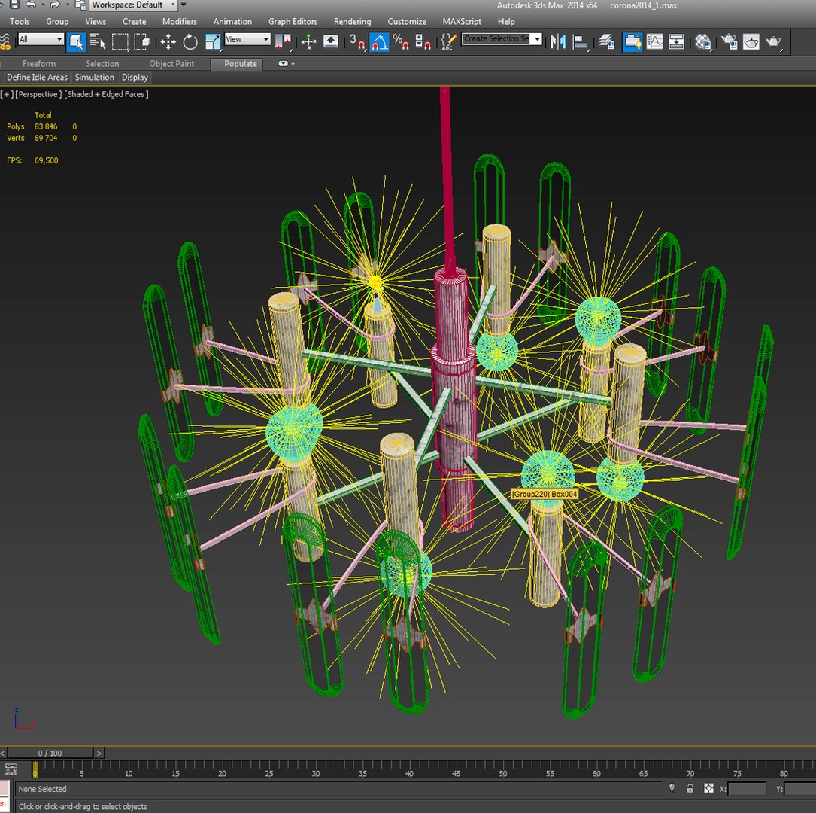Click the Undo arrow icon
This screenshot has height=813, width=816.
tap(31, 5)
